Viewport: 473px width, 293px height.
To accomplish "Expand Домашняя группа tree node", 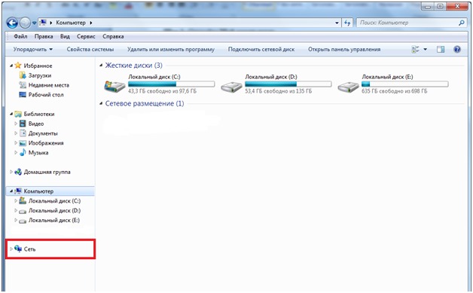I will 11,172.
